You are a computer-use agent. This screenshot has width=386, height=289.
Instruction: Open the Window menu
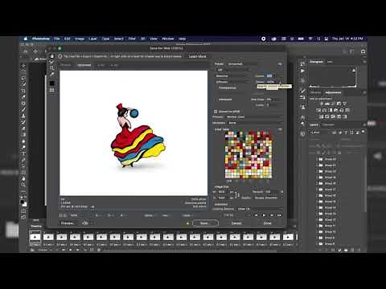[x=168, y=39]
